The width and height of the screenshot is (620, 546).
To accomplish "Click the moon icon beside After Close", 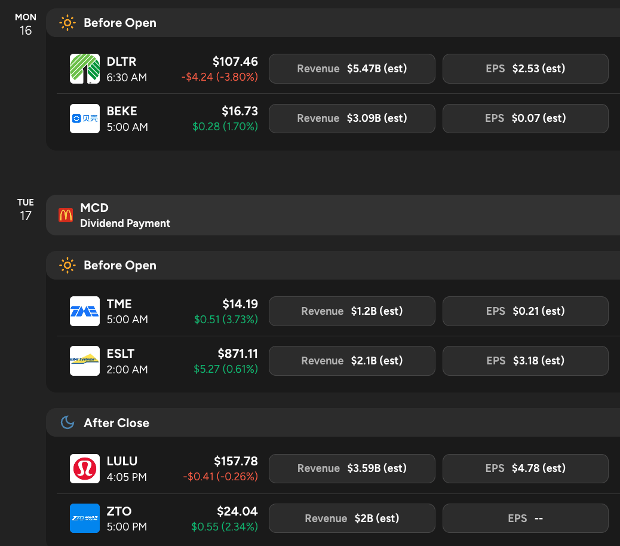I will (67, 423).
